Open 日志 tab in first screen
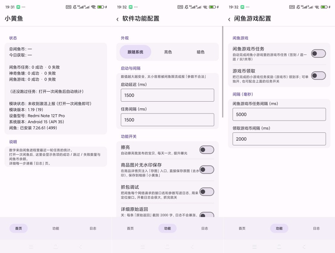This screenshot has height=253, width=335. pos(93,228)
